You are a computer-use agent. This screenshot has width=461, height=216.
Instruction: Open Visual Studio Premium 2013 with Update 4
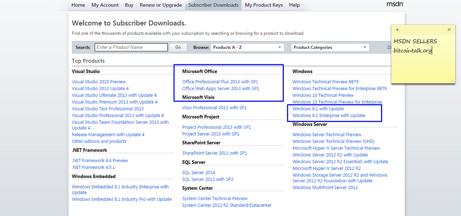click(x=115, y=102)
